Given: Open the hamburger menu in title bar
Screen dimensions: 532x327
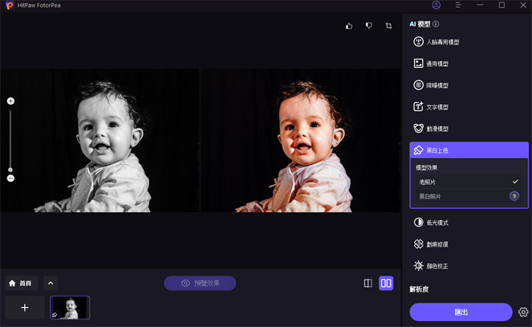Looking at the screenshot, I should coord(458,5).
